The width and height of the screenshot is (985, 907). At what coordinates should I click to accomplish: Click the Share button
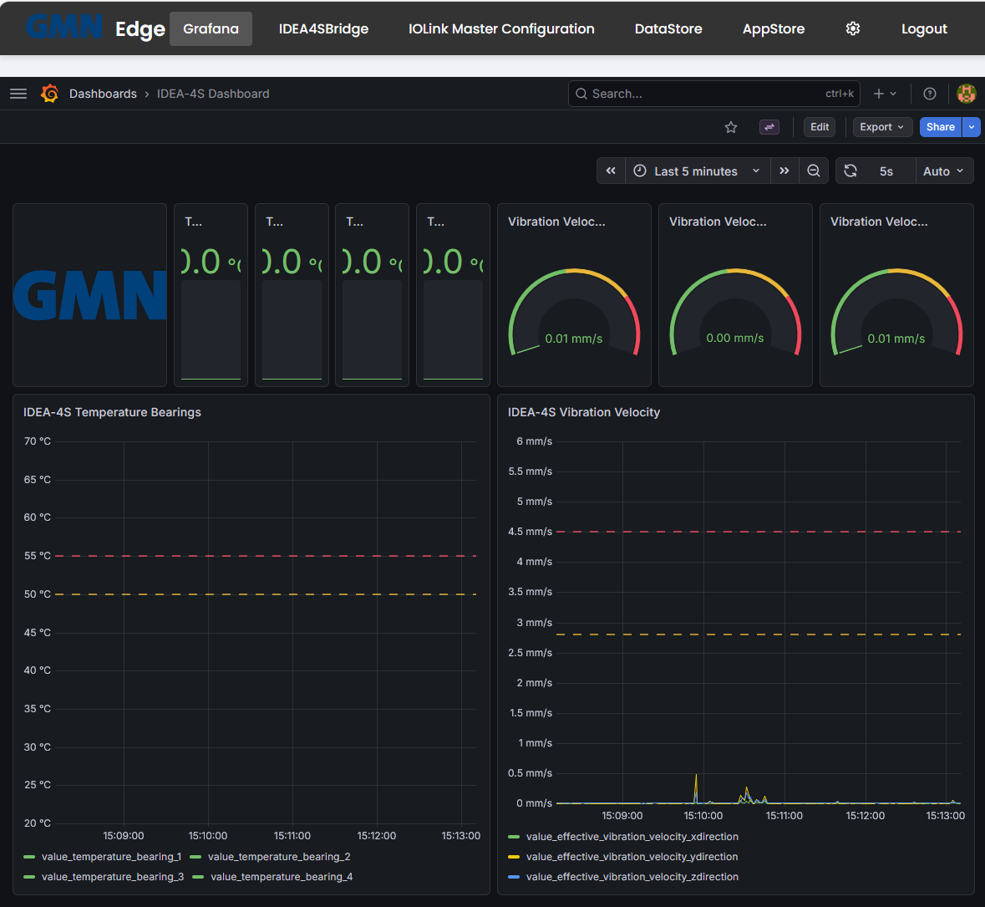(941, 127)
